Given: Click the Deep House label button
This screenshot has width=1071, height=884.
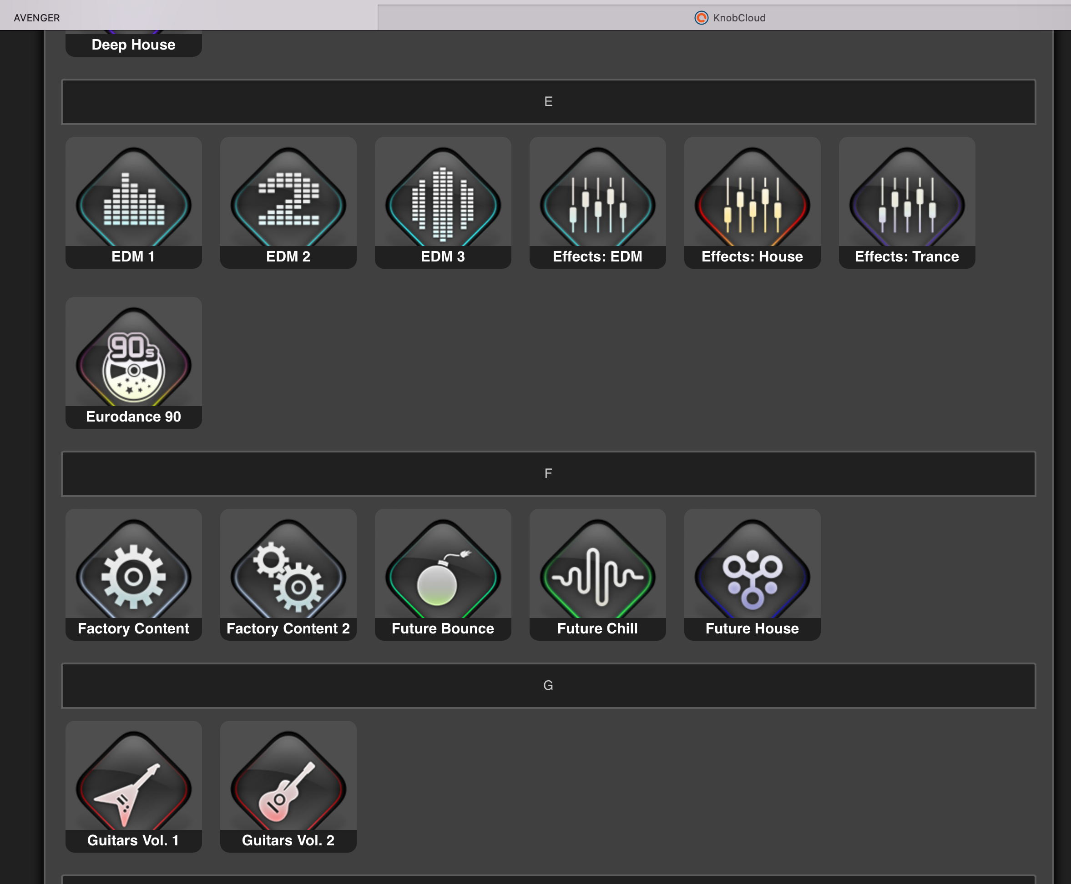Looking at the screenshot, I should click(133, 45).
